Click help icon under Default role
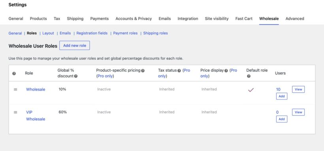Screen dimensions: 324x151 pyautogui.click(x=249, y=76)
